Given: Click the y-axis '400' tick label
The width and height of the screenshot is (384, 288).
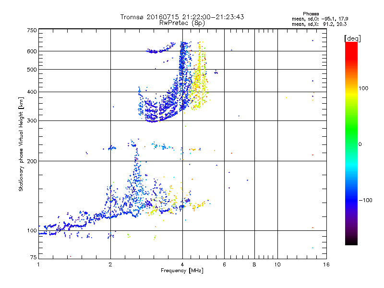Looking at the screenshot, I should click(x=32, y=92).
